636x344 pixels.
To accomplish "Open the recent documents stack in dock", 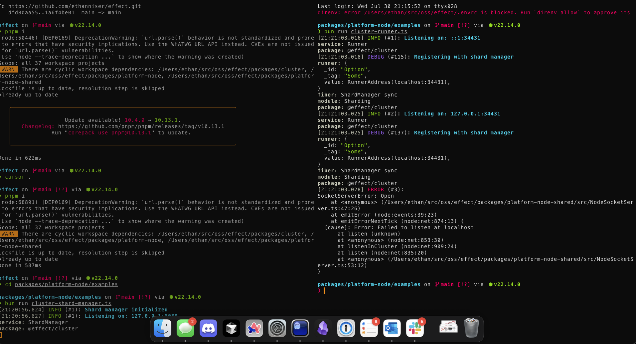I will (x=448, y=328).
